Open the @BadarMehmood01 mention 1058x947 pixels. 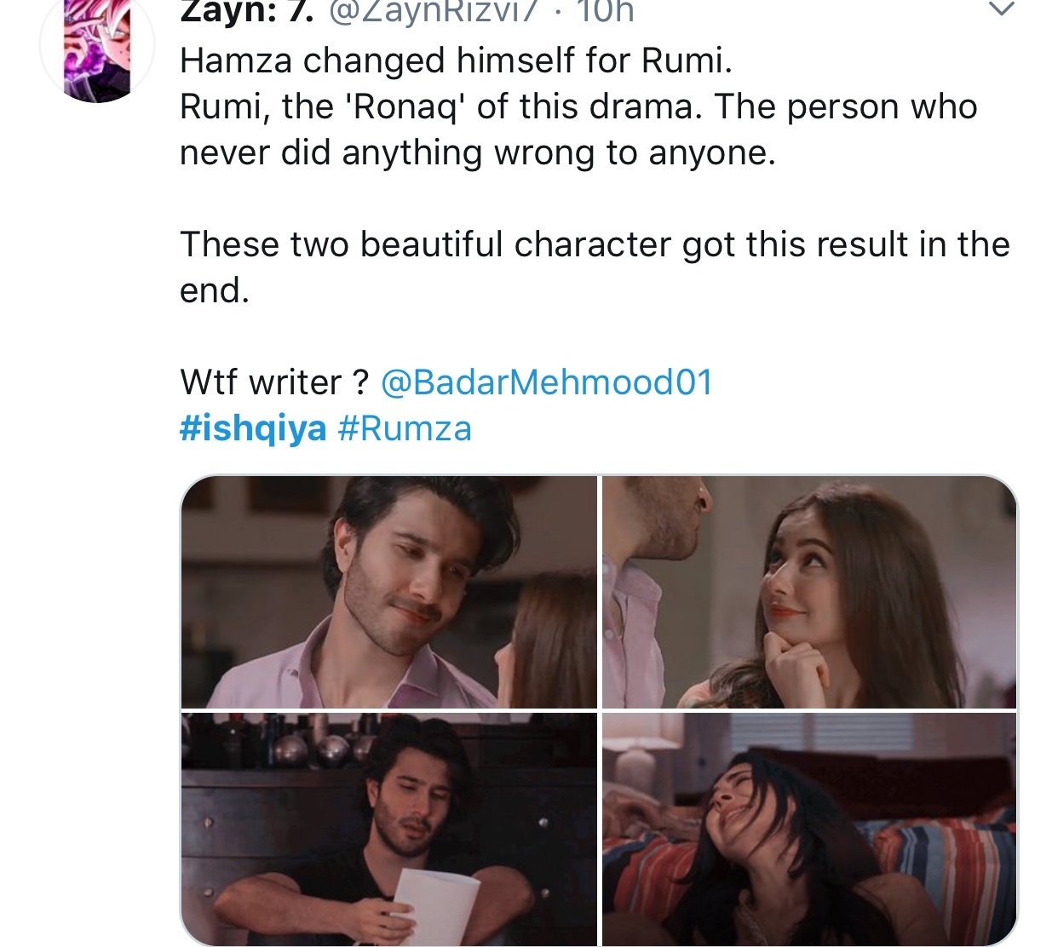546,382
